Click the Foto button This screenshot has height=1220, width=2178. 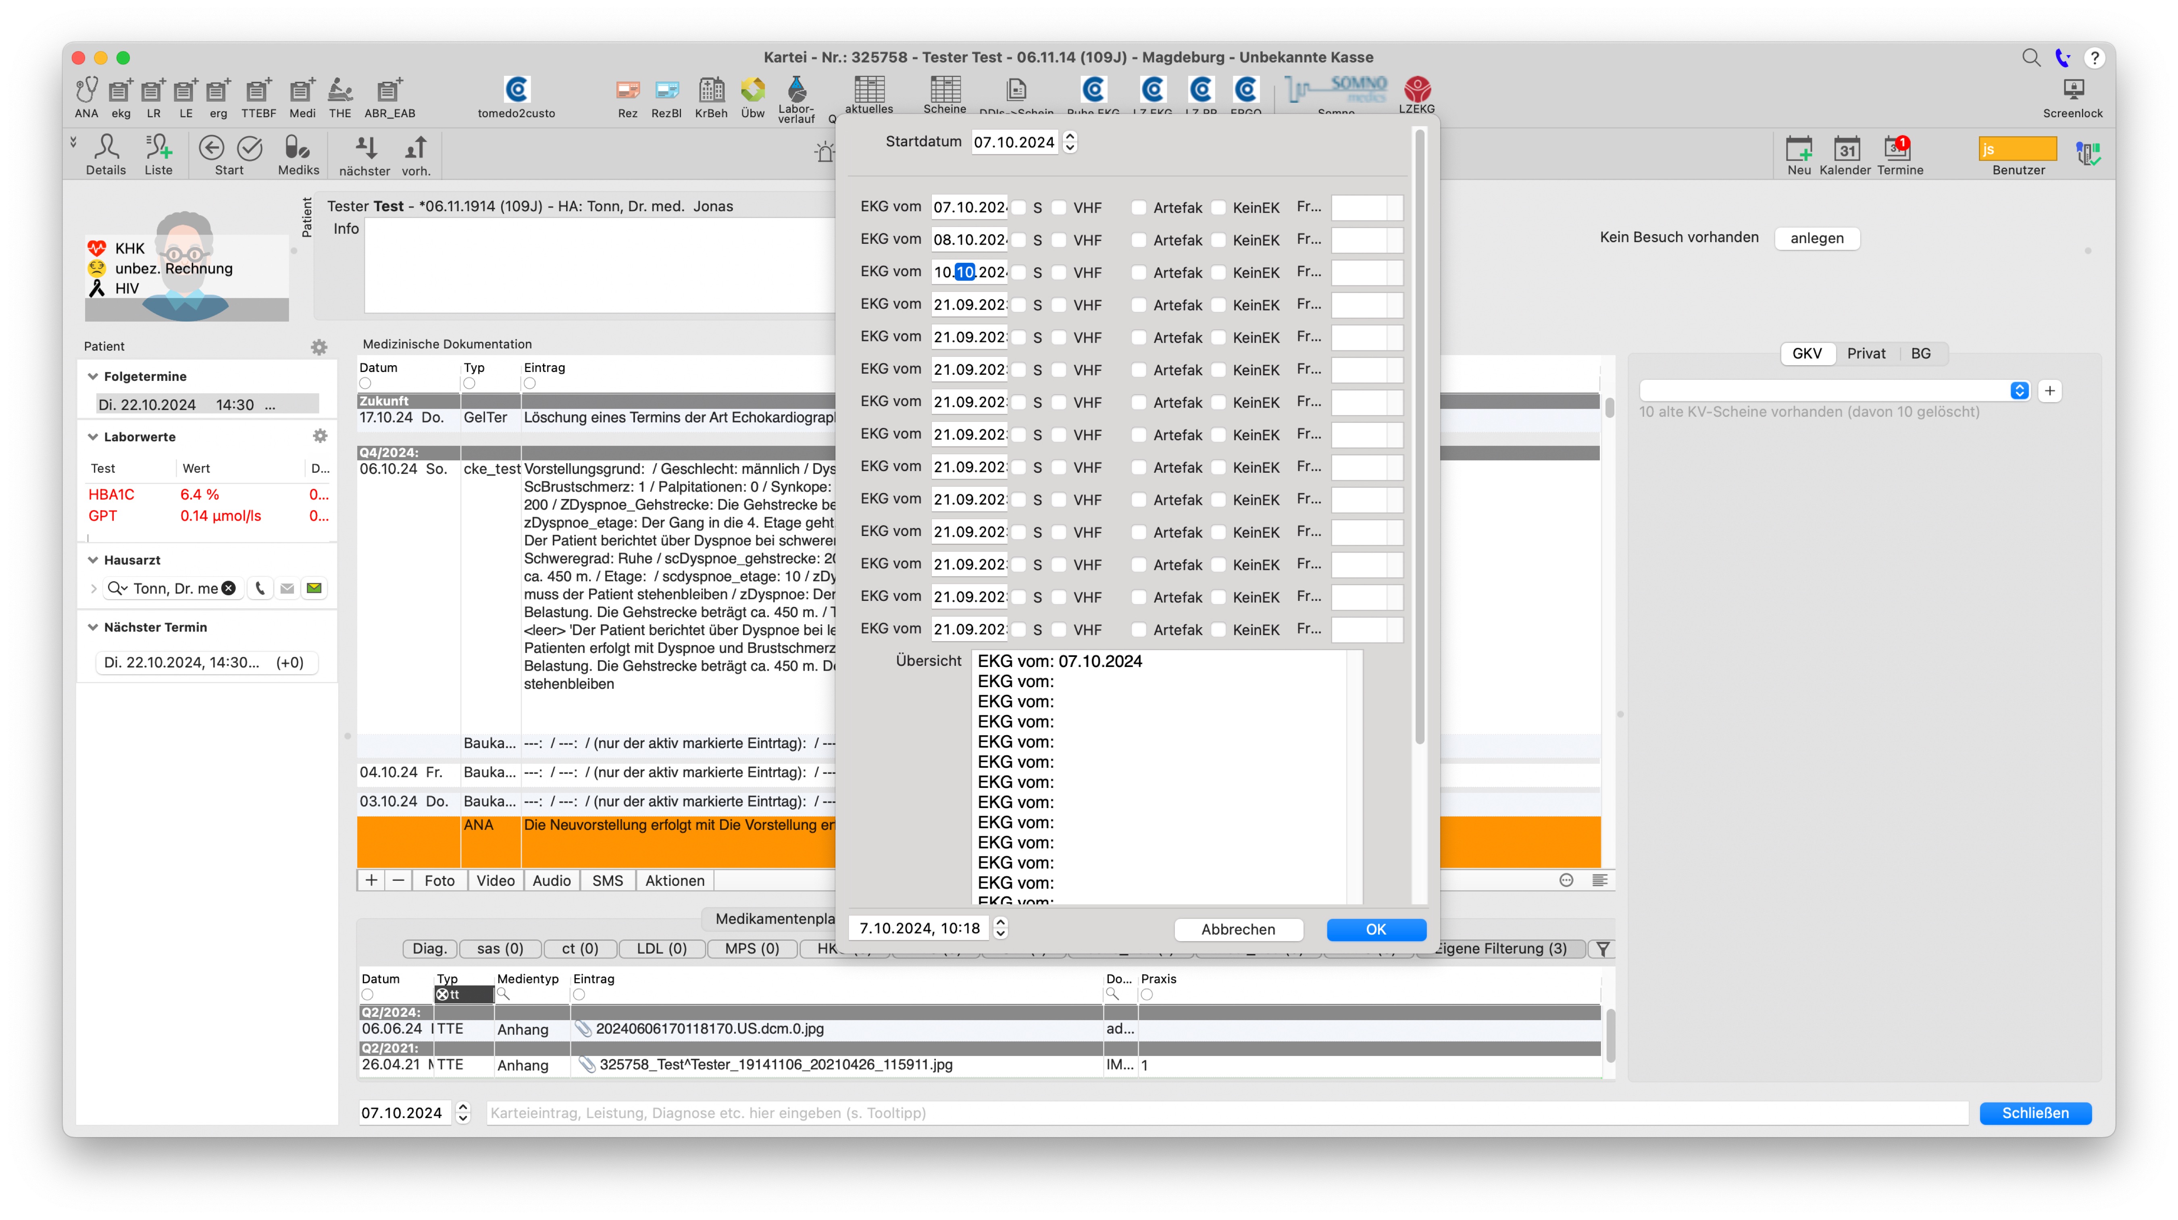[x=439, y=880]
